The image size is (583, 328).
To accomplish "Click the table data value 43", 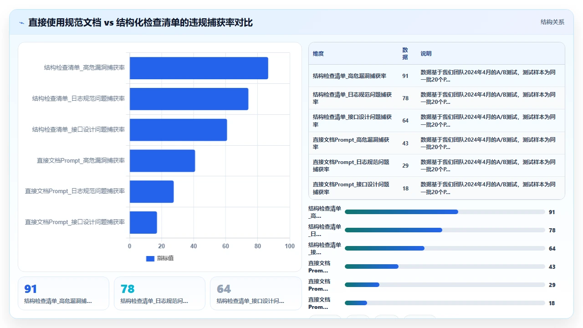I will coord(405,143).
